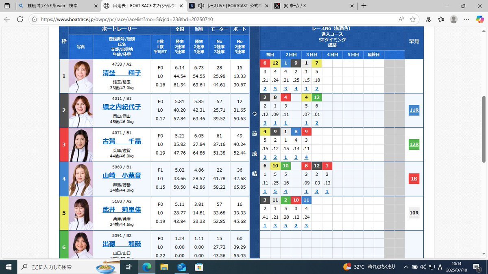Open Outlook from the taskbar

pyautogui.click(x=182, y=267)
